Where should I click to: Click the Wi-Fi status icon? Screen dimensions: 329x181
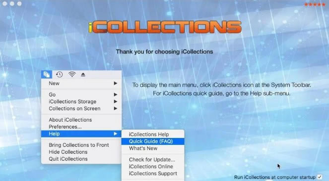[72, 74]
